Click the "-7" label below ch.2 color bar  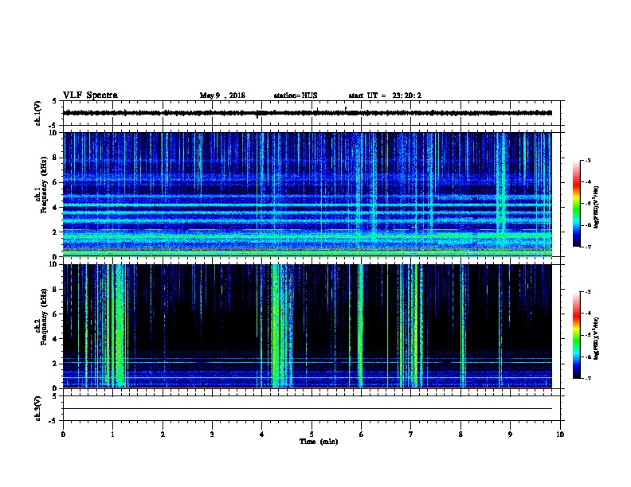588,379
